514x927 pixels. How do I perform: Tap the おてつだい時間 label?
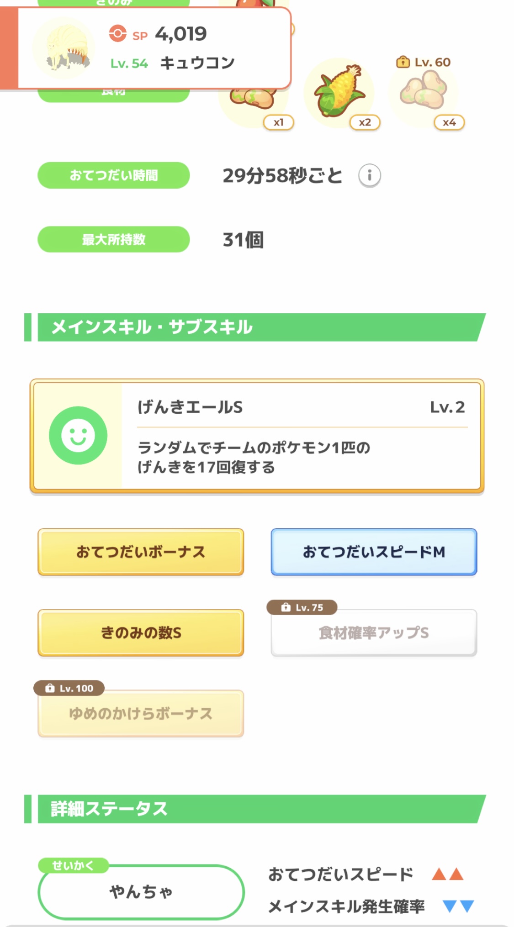[113, 175]
